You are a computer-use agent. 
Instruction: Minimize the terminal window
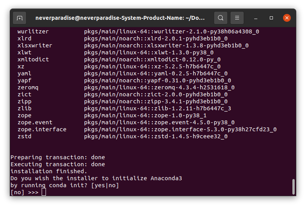coord(256,18)
